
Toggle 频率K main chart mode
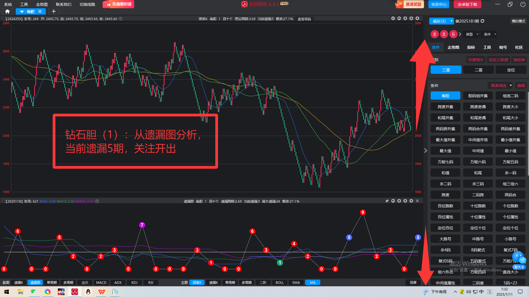[x=197, y=282]
